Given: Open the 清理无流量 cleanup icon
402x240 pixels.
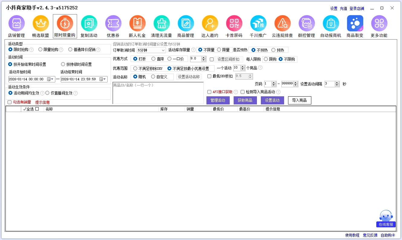Looking at the screenshot, I should [x=161, y=24].
